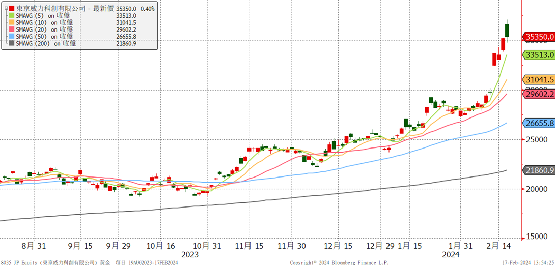The width and height of the screenshot is (555, 266).
Task: Click the gray 21860.9 price axis tag
Action: 538,170
